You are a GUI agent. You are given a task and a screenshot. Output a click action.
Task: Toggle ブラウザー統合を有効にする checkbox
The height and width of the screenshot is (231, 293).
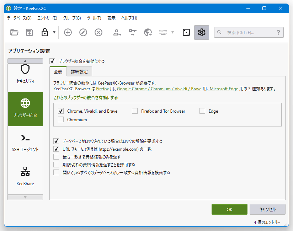(52, 61)
